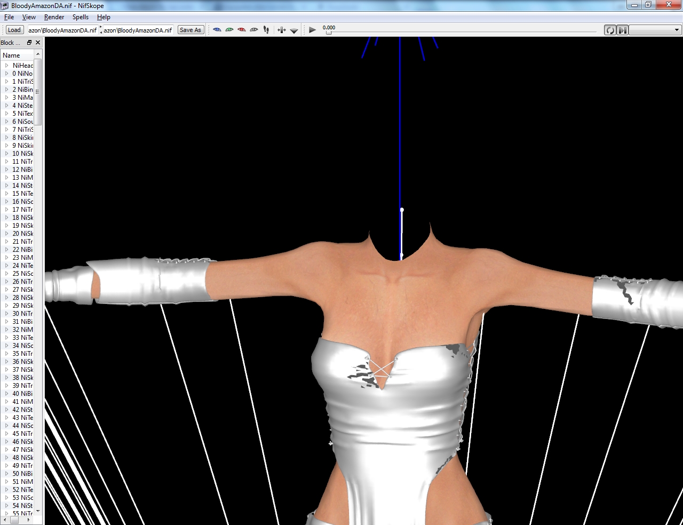The image size is (683, 525).
Task: Switch to Front view (green eye icon)
Action: [x=229, y=30]
